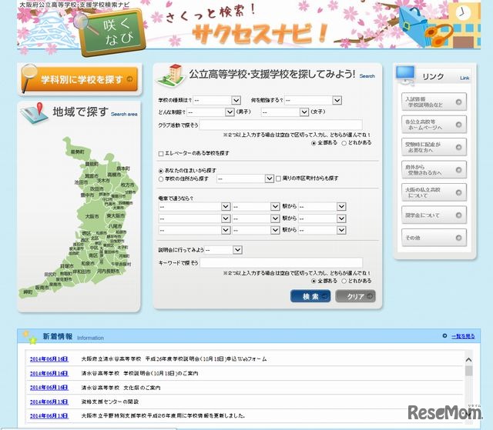The width and height of the screenshot is (493, 430).
Task: Click the star icon beside 新着情報
Action: 29,336
